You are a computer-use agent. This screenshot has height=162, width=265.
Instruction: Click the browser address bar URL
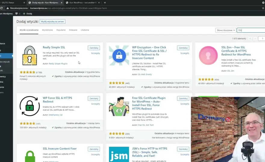(x=68, y=8)
